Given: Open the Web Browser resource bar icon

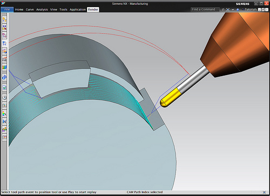Looking at the screenshot, I should click(x=4, y=87).
